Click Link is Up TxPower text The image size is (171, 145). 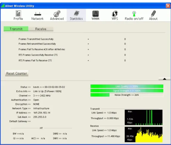(x=47, y=91)
